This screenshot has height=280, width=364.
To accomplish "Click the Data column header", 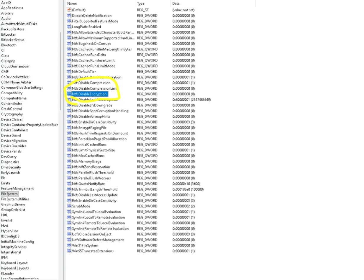I will coord(212,4).
